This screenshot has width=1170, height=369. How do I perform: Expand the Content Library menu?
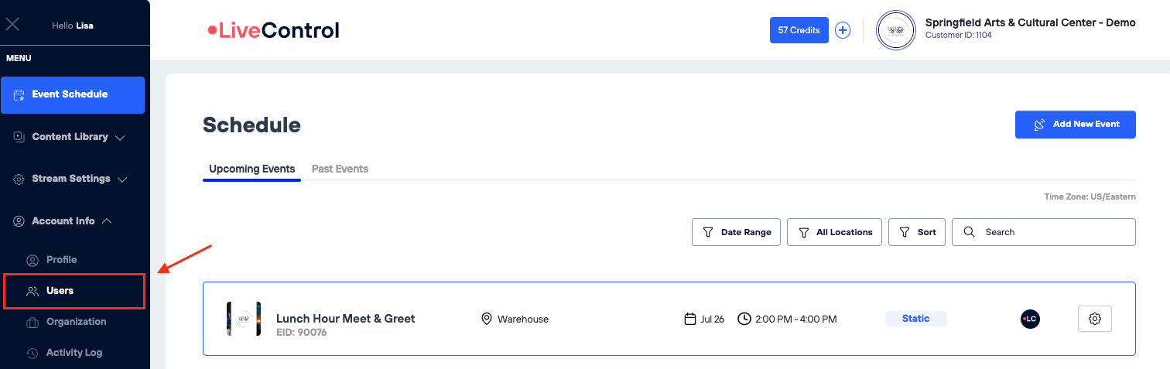[70, 137]
